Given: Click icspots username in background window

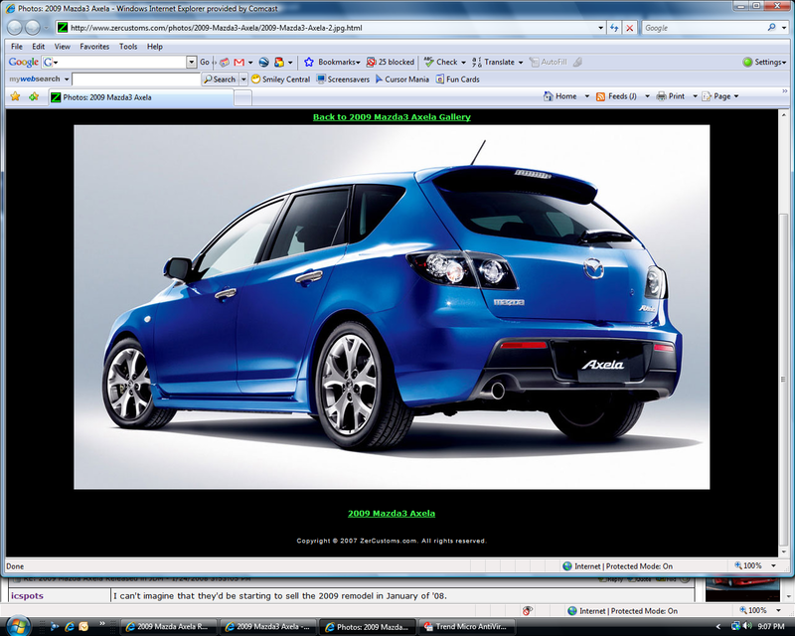Looking at the screenshot, I should (x=28, y=596).
